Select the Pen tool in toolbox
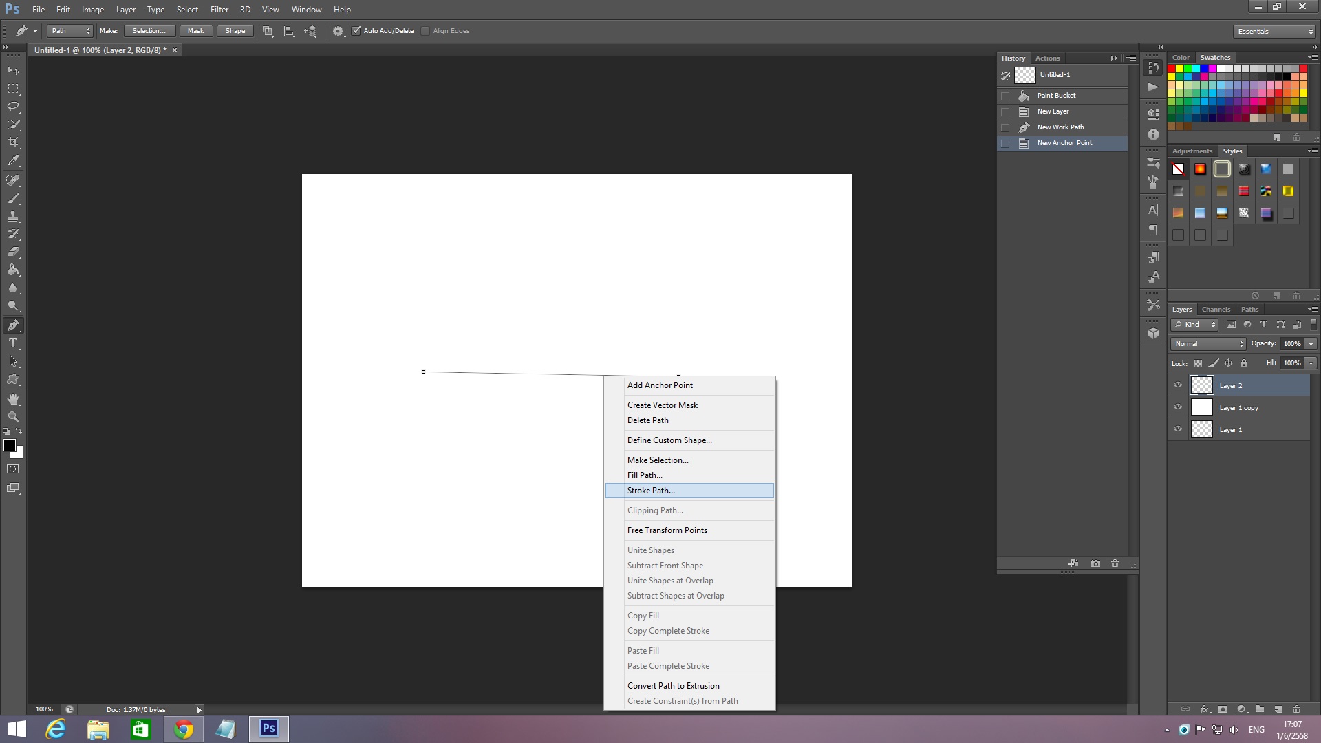The height and width of the screenshot is (743, 1321). point(13,325)
